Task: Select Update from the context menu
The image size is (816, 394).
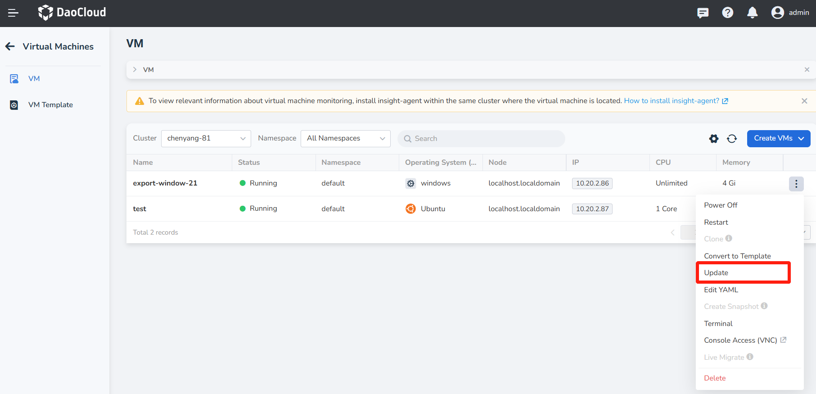Action: pyautogui.click(x=716, y=273)
